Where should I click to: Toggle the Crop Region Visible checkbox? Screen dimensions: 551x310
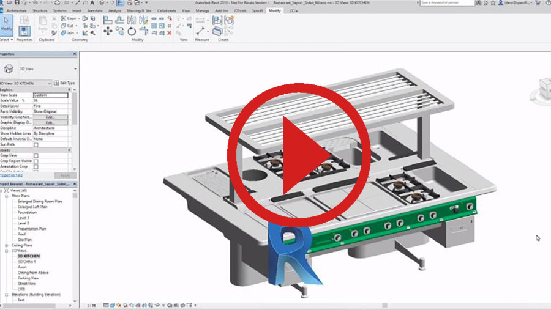click(x=36, y=161)
